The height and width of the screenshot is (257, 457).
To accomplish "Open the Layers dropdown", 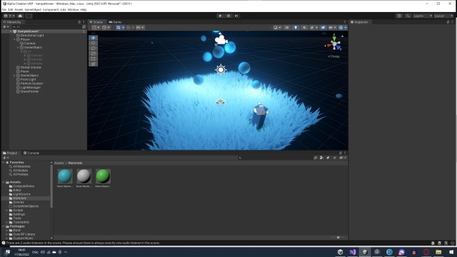I will click(422, 15).
